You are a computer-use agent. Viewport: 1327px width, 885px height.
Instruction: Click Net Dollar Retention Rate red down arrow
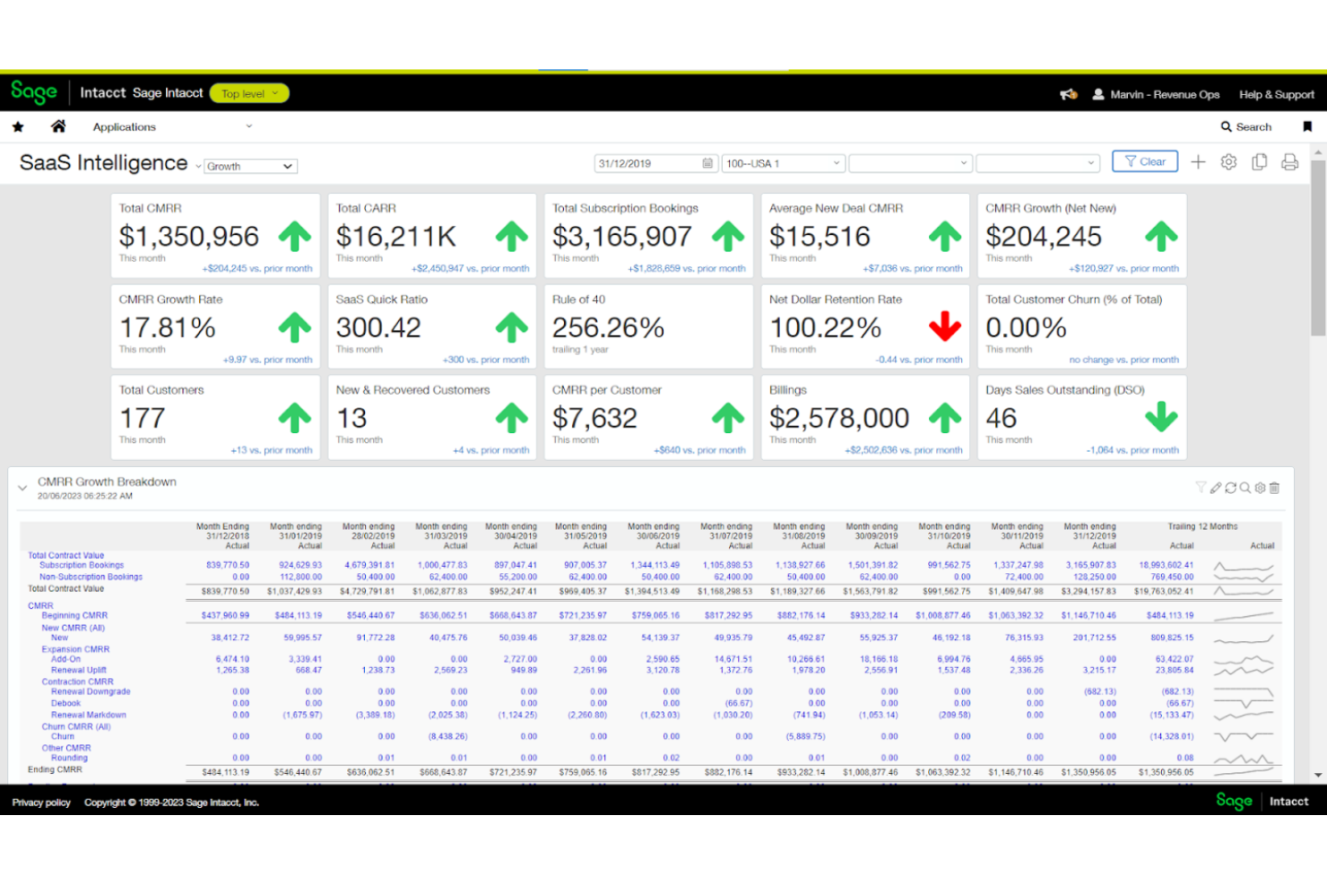point(945,327)
